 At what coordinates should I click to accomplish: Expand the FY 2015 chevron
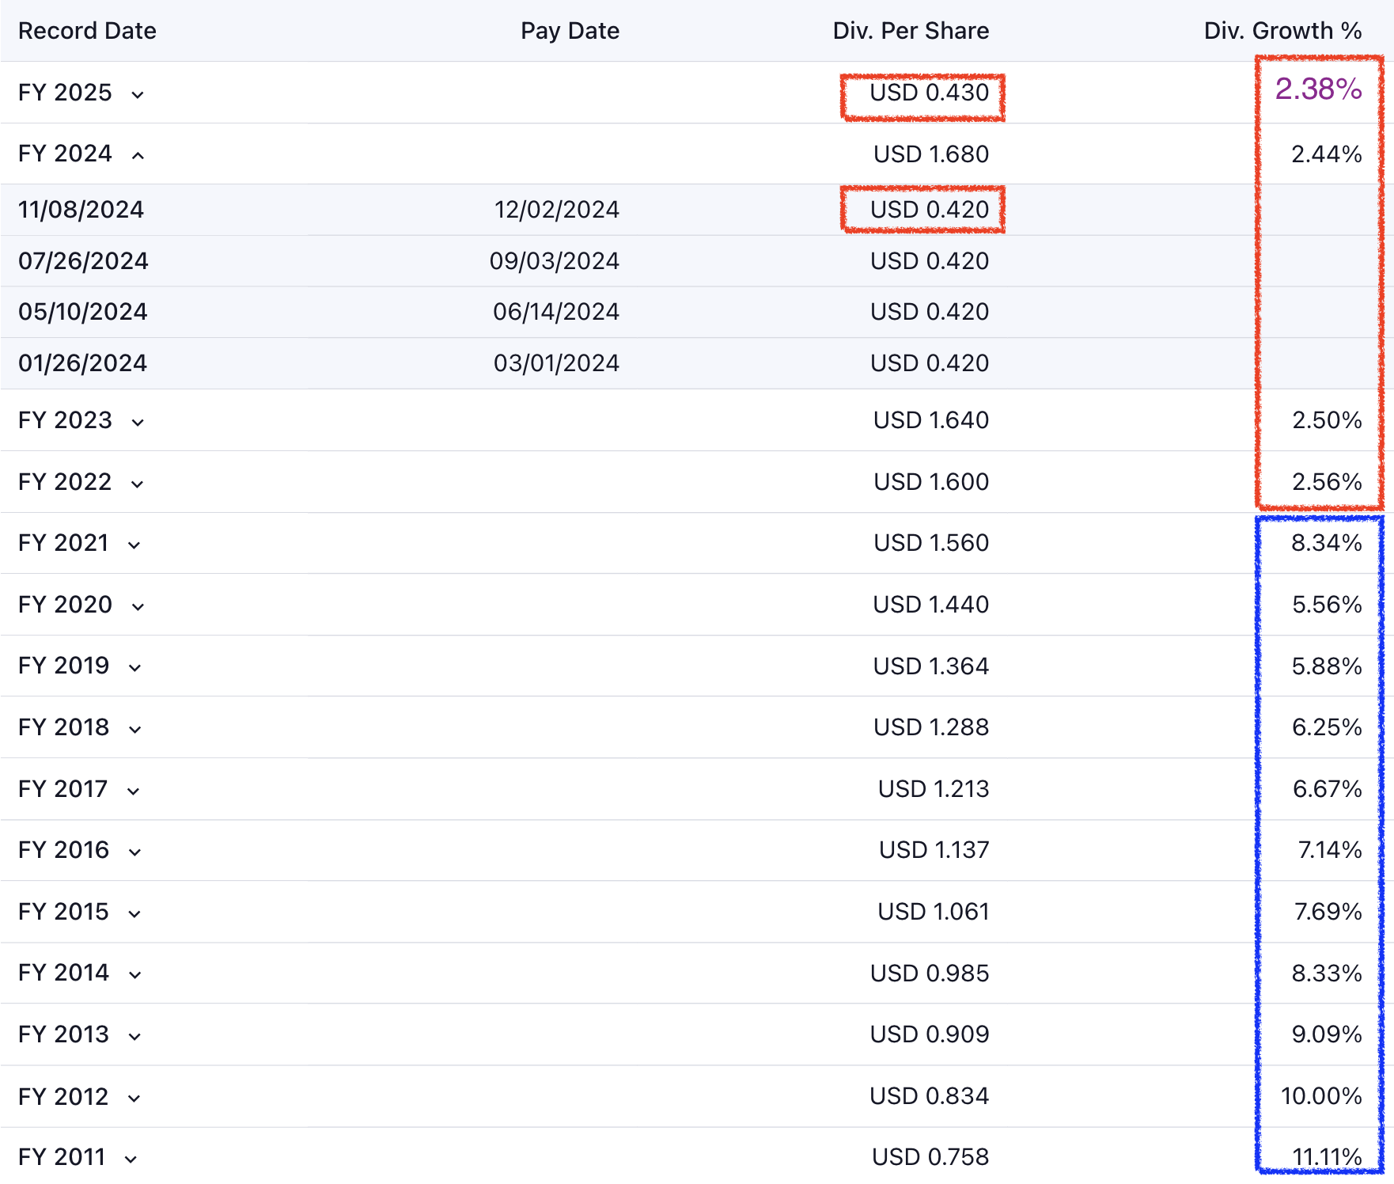[134, 914]
